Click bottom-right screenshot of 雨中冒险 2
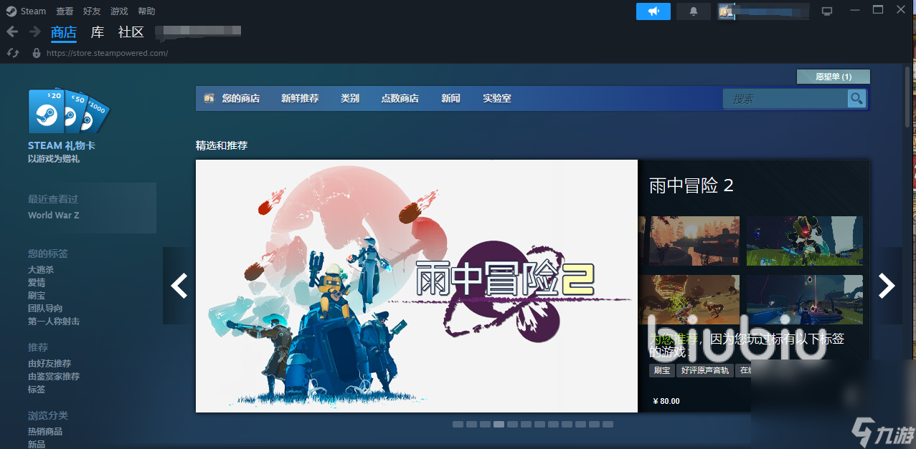916x449 pixels. pos(805,299)
